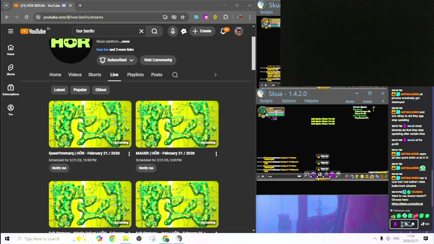The height and width of the screenshot is (244, 434).
Task: Switch to the Posts tab
Action: [157, 75]
